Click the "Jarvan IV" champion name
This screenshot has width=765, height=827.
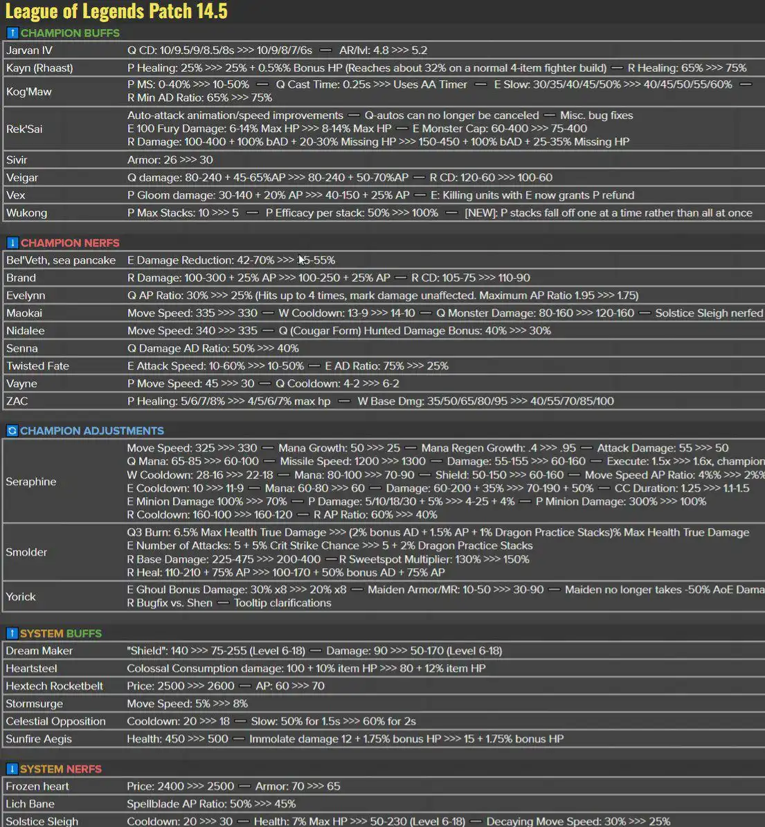coord(29,50)
